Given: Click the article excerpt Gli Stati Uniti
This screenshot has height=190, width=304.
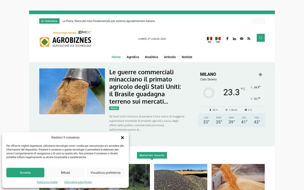Looking at the screenshot, I should point(147,123).
